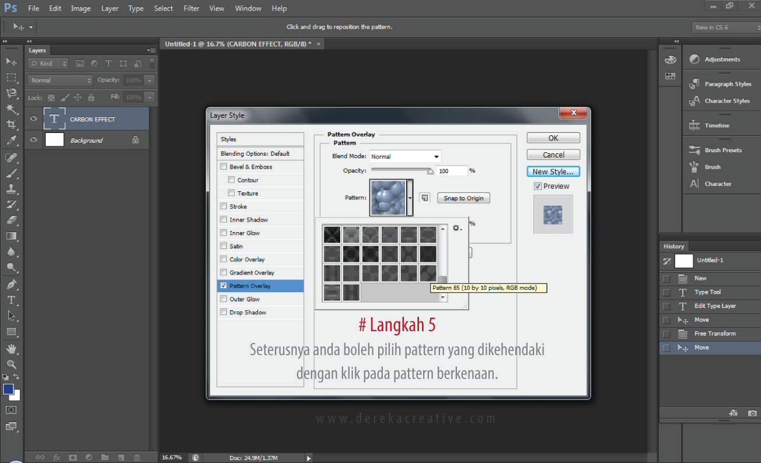The width and height of the screenshot is (761, 463).
Task: Expand the pattern picker dropdown arrow
Action: pos(410,198)
